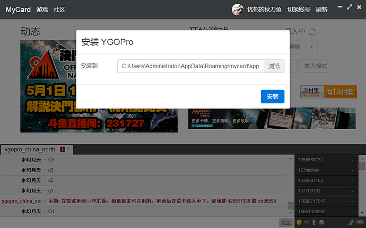Open dropdown for user 15000717547
366x228 pixels.
click(352, 201)
